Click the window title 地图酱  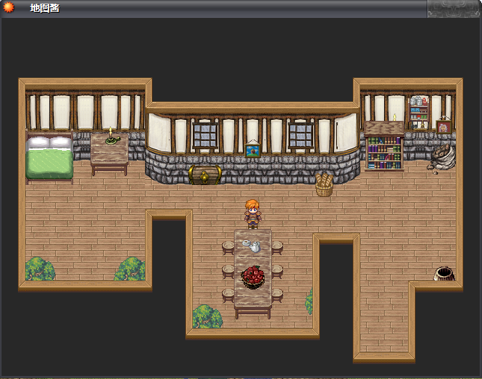click(45, 8)
